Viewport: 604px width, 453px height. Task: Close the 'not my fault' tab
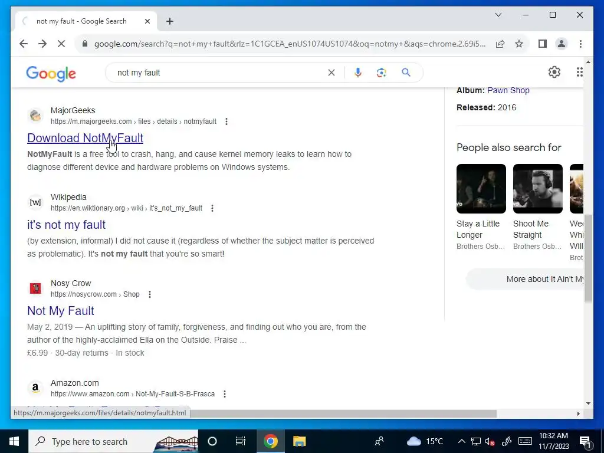tap(147, 21)
